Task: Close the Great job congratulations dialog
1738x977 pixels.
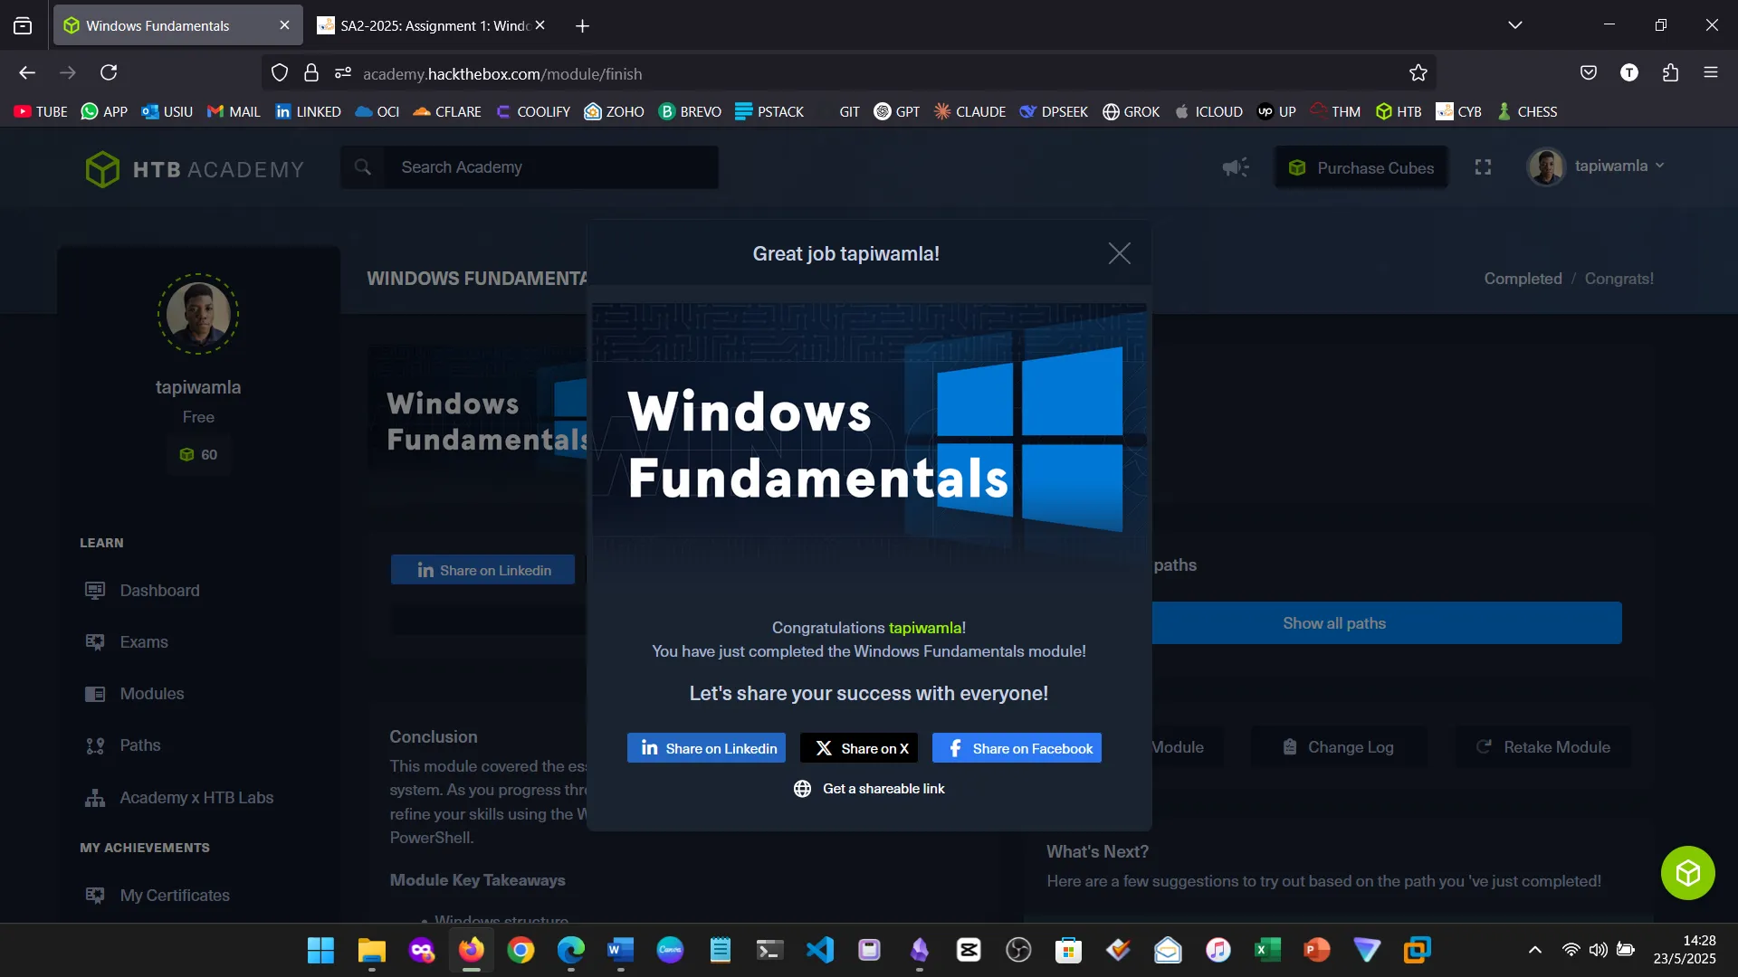Action: 1119,253
